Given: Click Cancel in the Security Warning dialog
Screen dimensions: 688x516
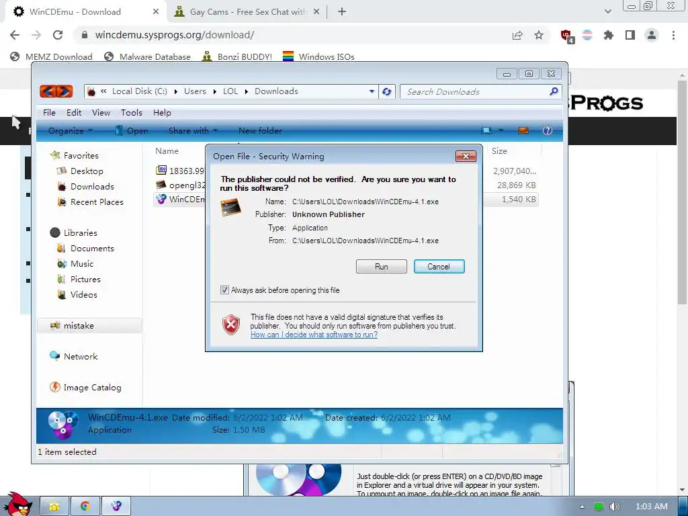Looking at the screenshot, I should 439,266.
